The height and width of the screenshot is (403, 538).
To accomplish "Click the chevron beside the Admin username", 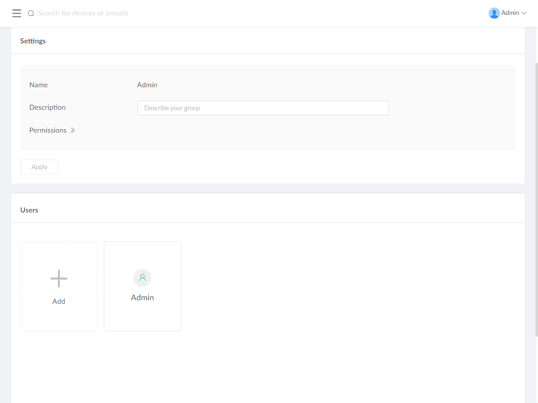I will tap(524, 13).
